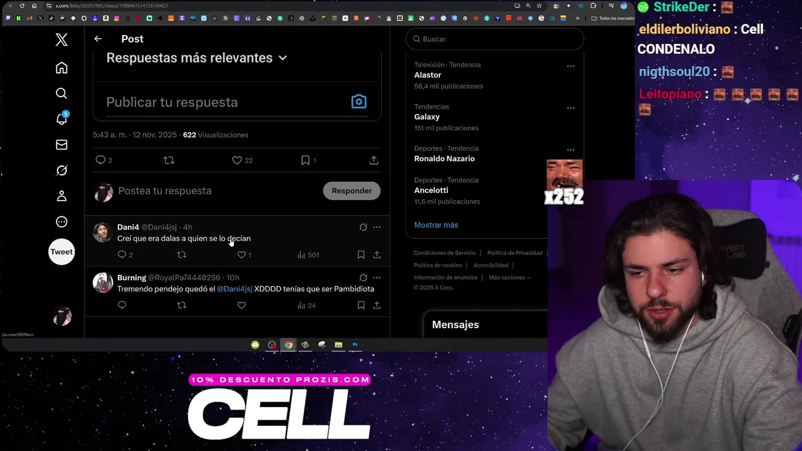
Task: Reply to Dani4's comment
Action: click(125, 255)
